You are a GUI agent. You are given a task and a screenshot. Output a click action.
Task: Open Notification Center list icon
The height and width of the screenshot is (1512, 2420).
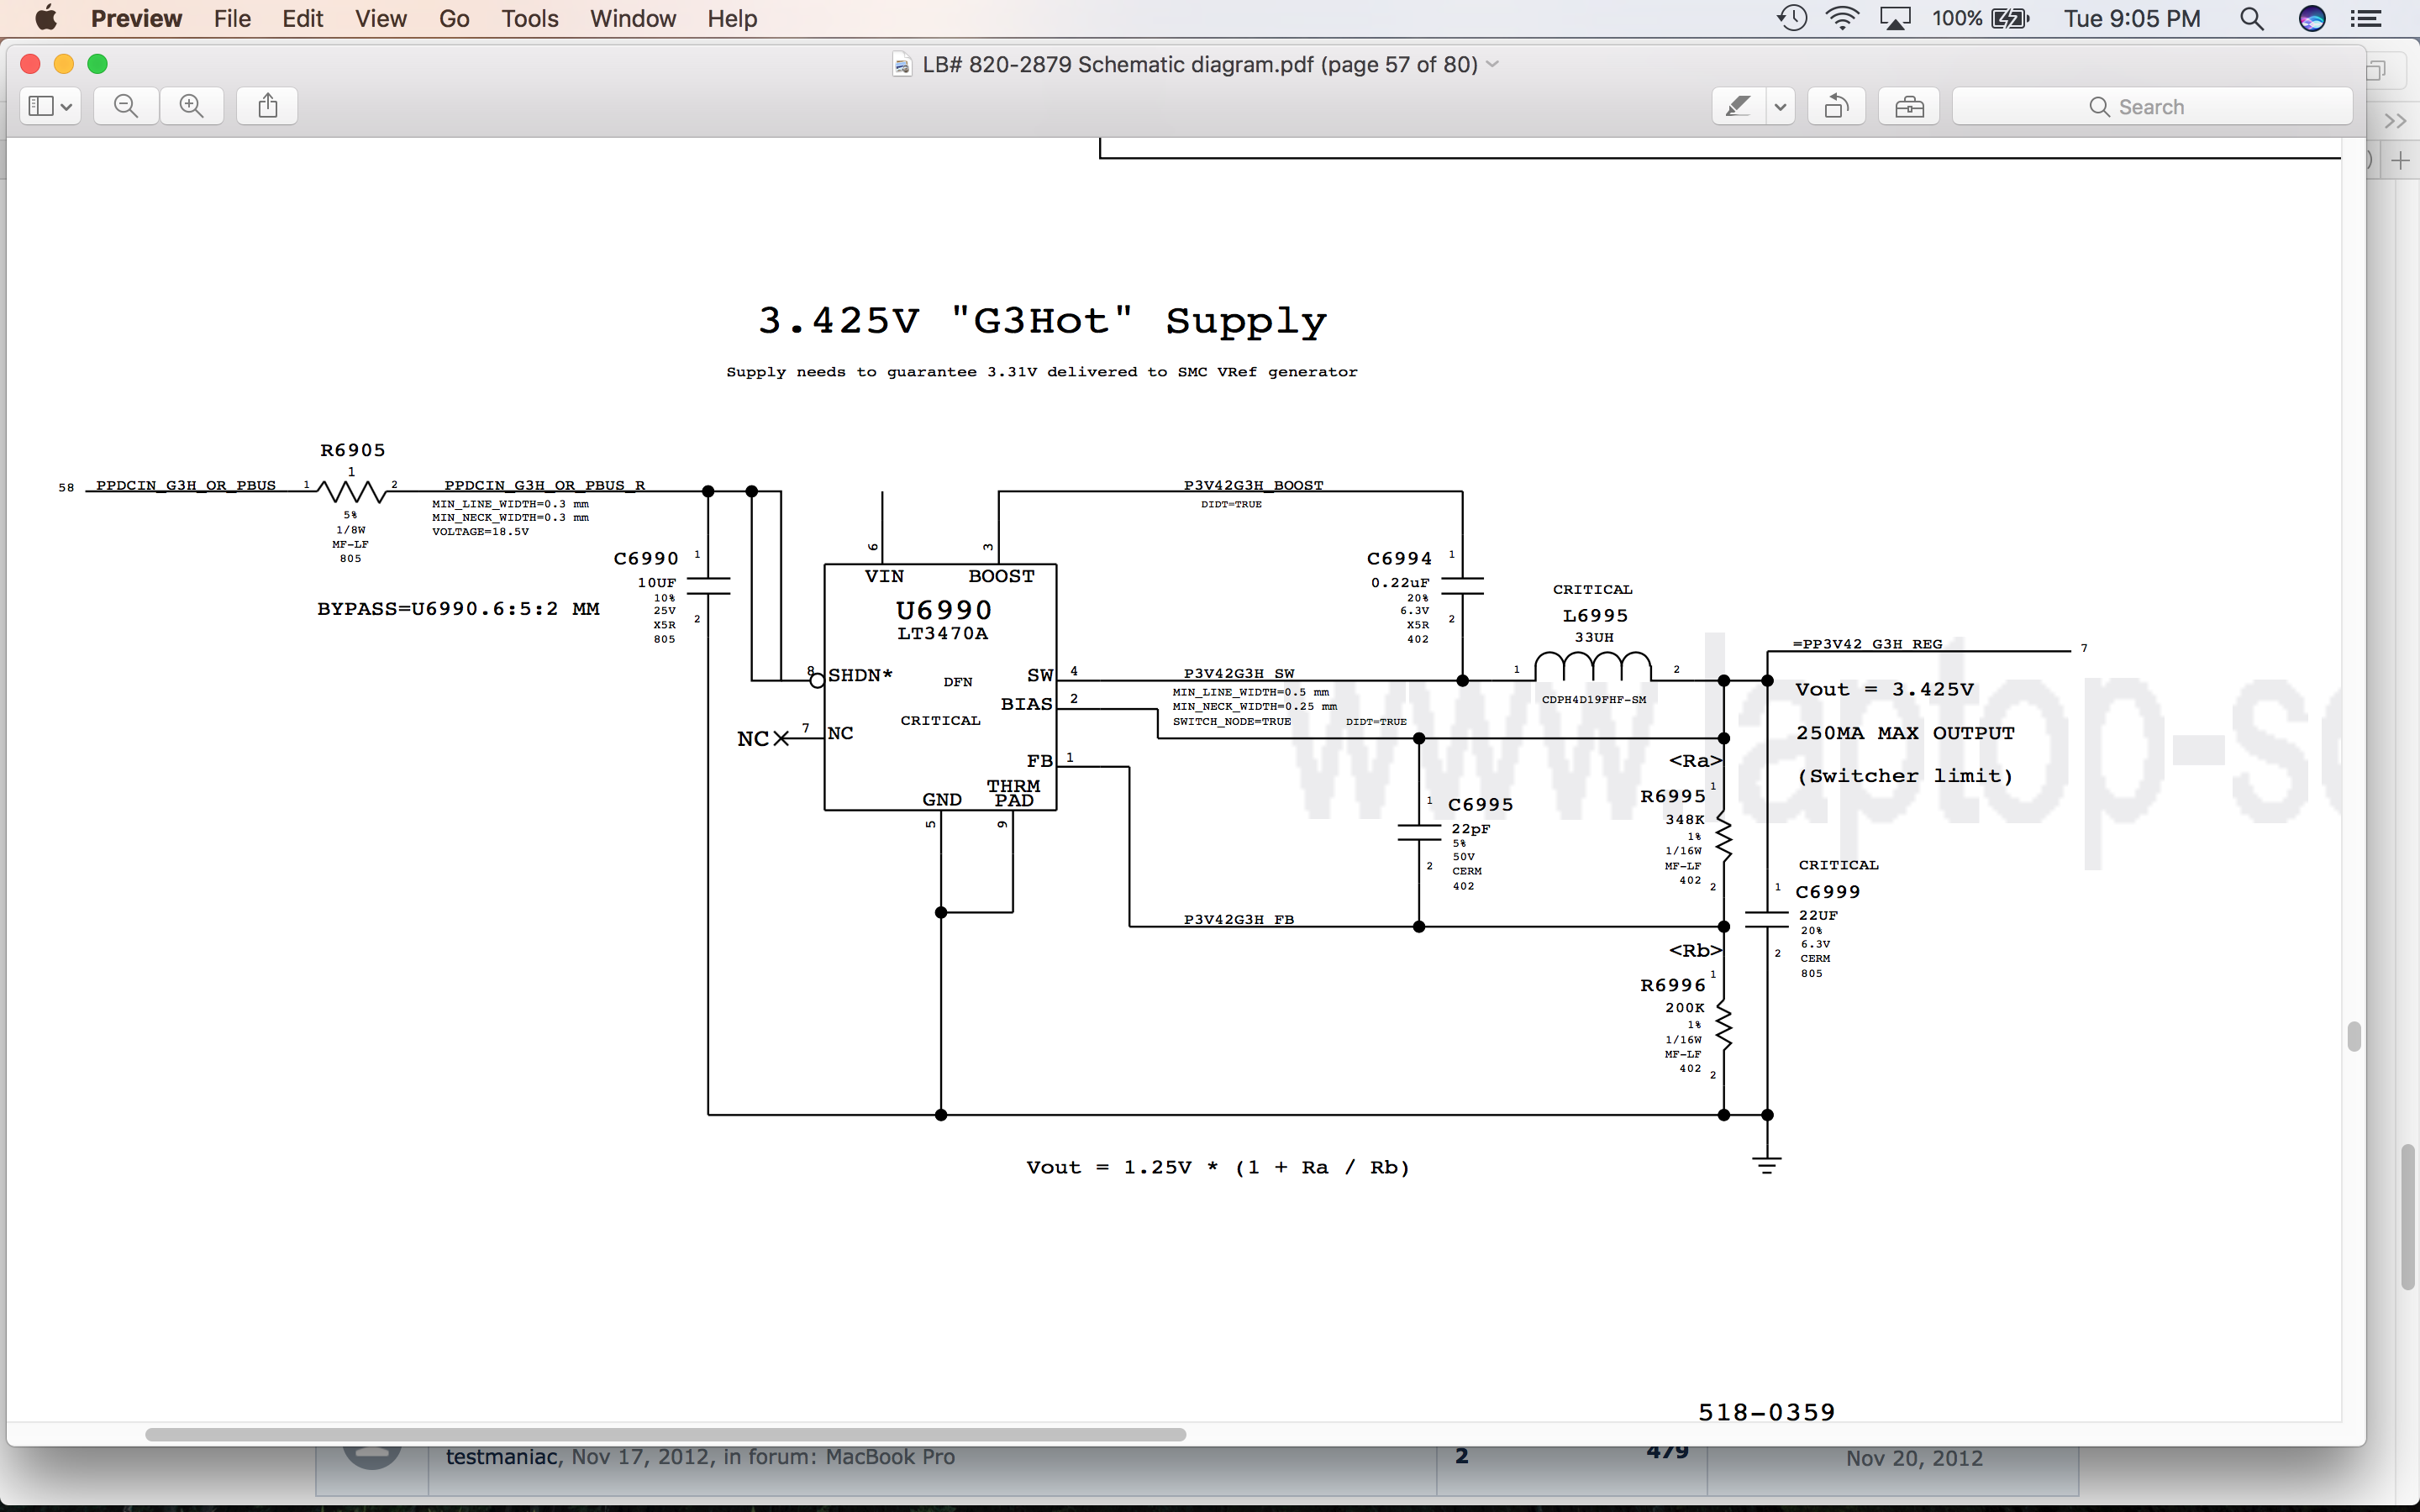coord(2366,18)
